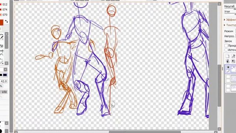Select the dark blue brush shape swatch

coord(5,75)
